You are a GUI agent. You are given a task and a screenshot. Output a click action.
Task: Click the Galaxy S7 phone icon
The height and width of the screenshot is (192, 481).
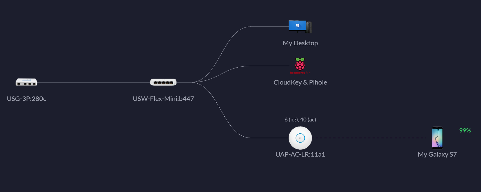click(x=437, y=138)
